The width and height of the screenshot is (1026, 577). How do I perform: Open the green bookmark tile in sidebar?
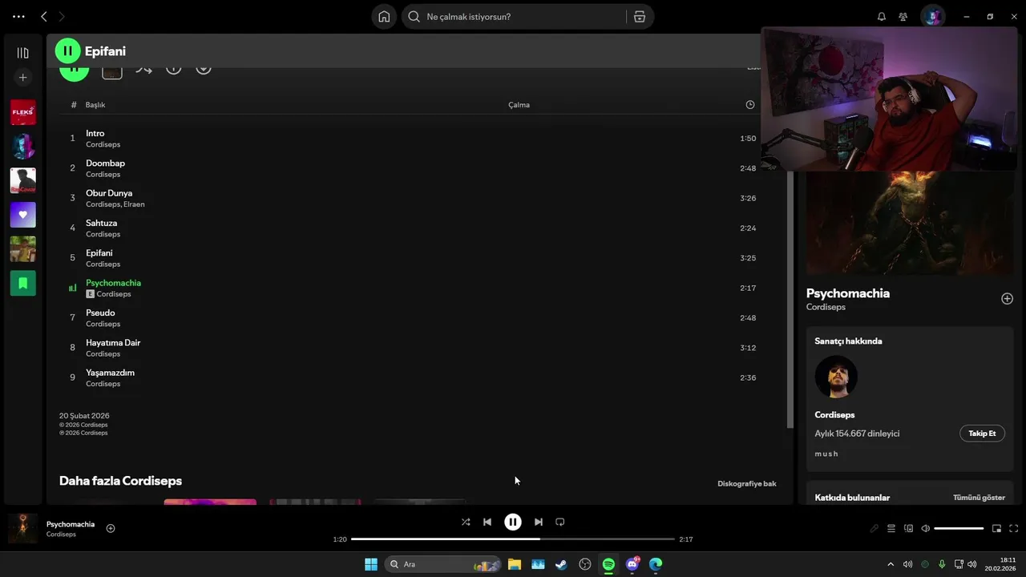(x=23, y=283)
